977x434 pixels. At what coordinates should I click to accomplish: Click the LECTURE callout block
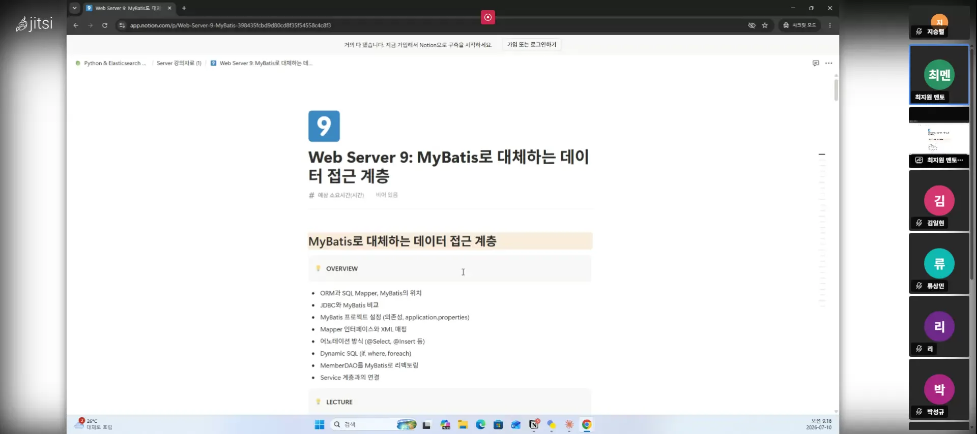450,401
